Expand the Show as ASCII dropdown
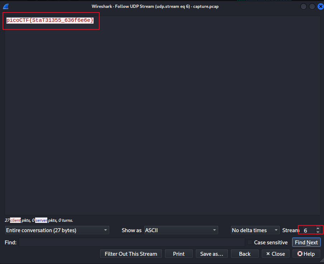The width and height of the screenshot is (324, 264). pos(181,230)
